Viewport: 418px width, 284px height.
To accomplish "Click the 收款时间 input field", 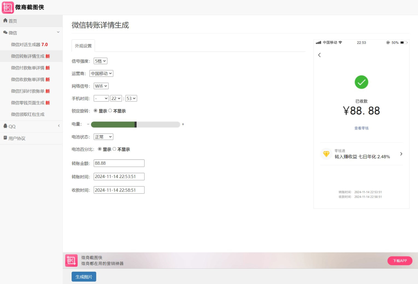I will tap(119, 190).
